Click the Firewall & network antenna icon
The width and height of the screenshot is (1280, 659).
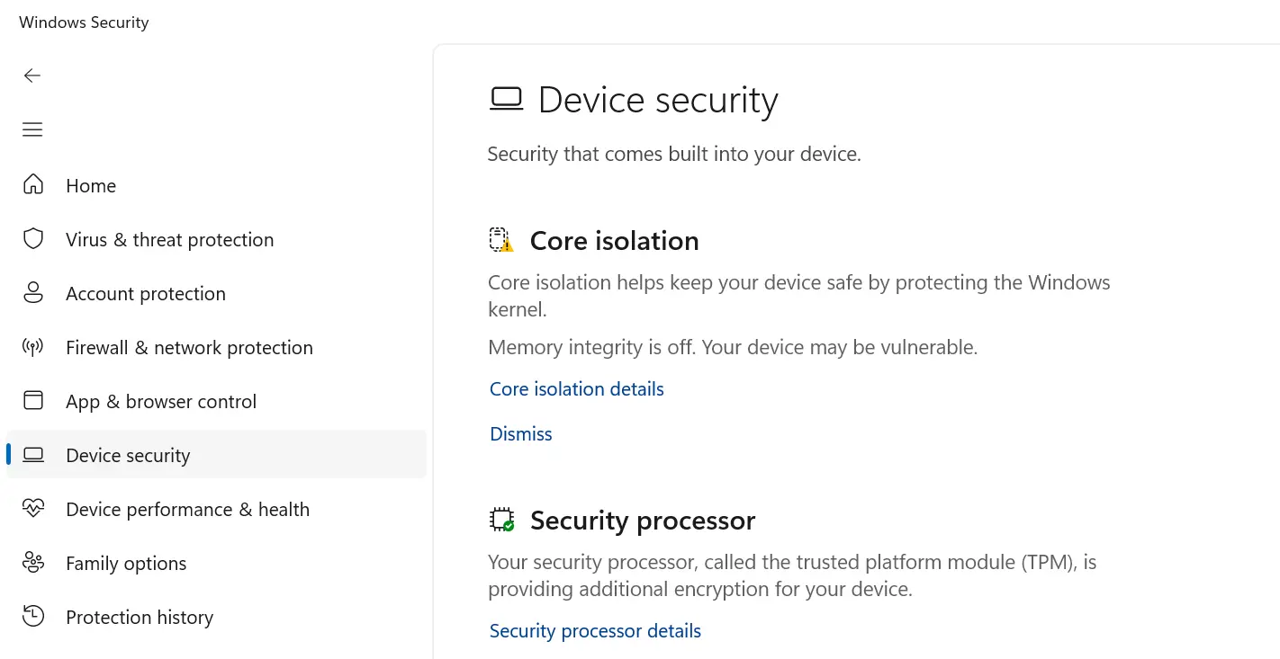pos(33,347)
